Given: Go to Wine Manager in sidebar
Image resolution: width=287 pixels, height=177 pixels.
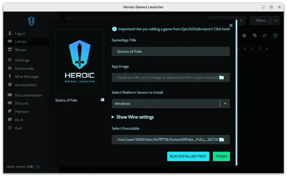Looking at the screenshot, I should coord(27,77).
